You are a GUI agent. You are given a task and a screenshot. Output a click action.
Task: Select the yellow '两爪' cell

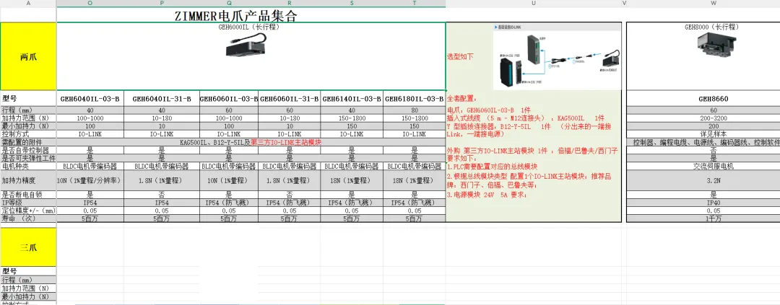coord(28,57)
